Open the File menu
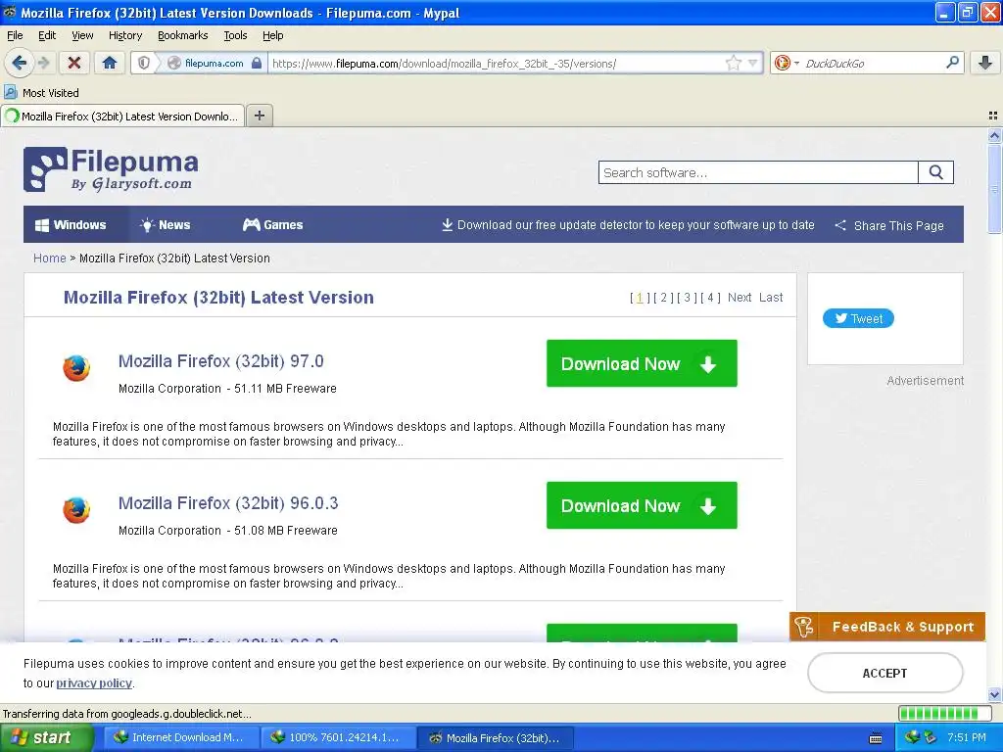The image size is (1003, 752). pyautogui.click(x=15, y=35)
